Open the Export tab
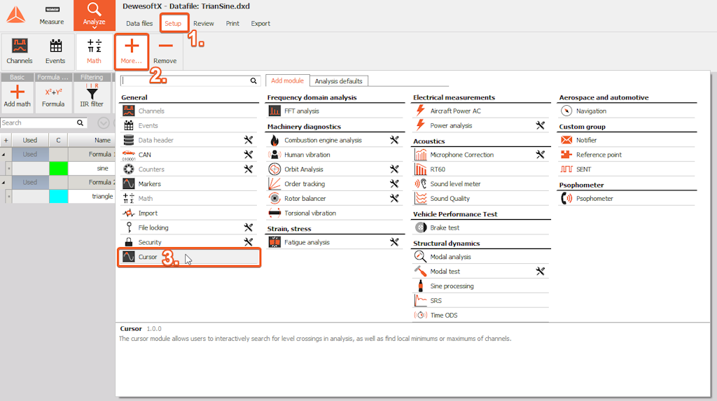Viewport: 717px width, 401px height. tap(260, 23)
